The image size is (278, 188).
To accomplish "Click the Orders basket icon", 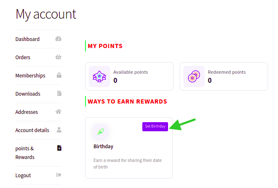I will (x=59, y=57).
